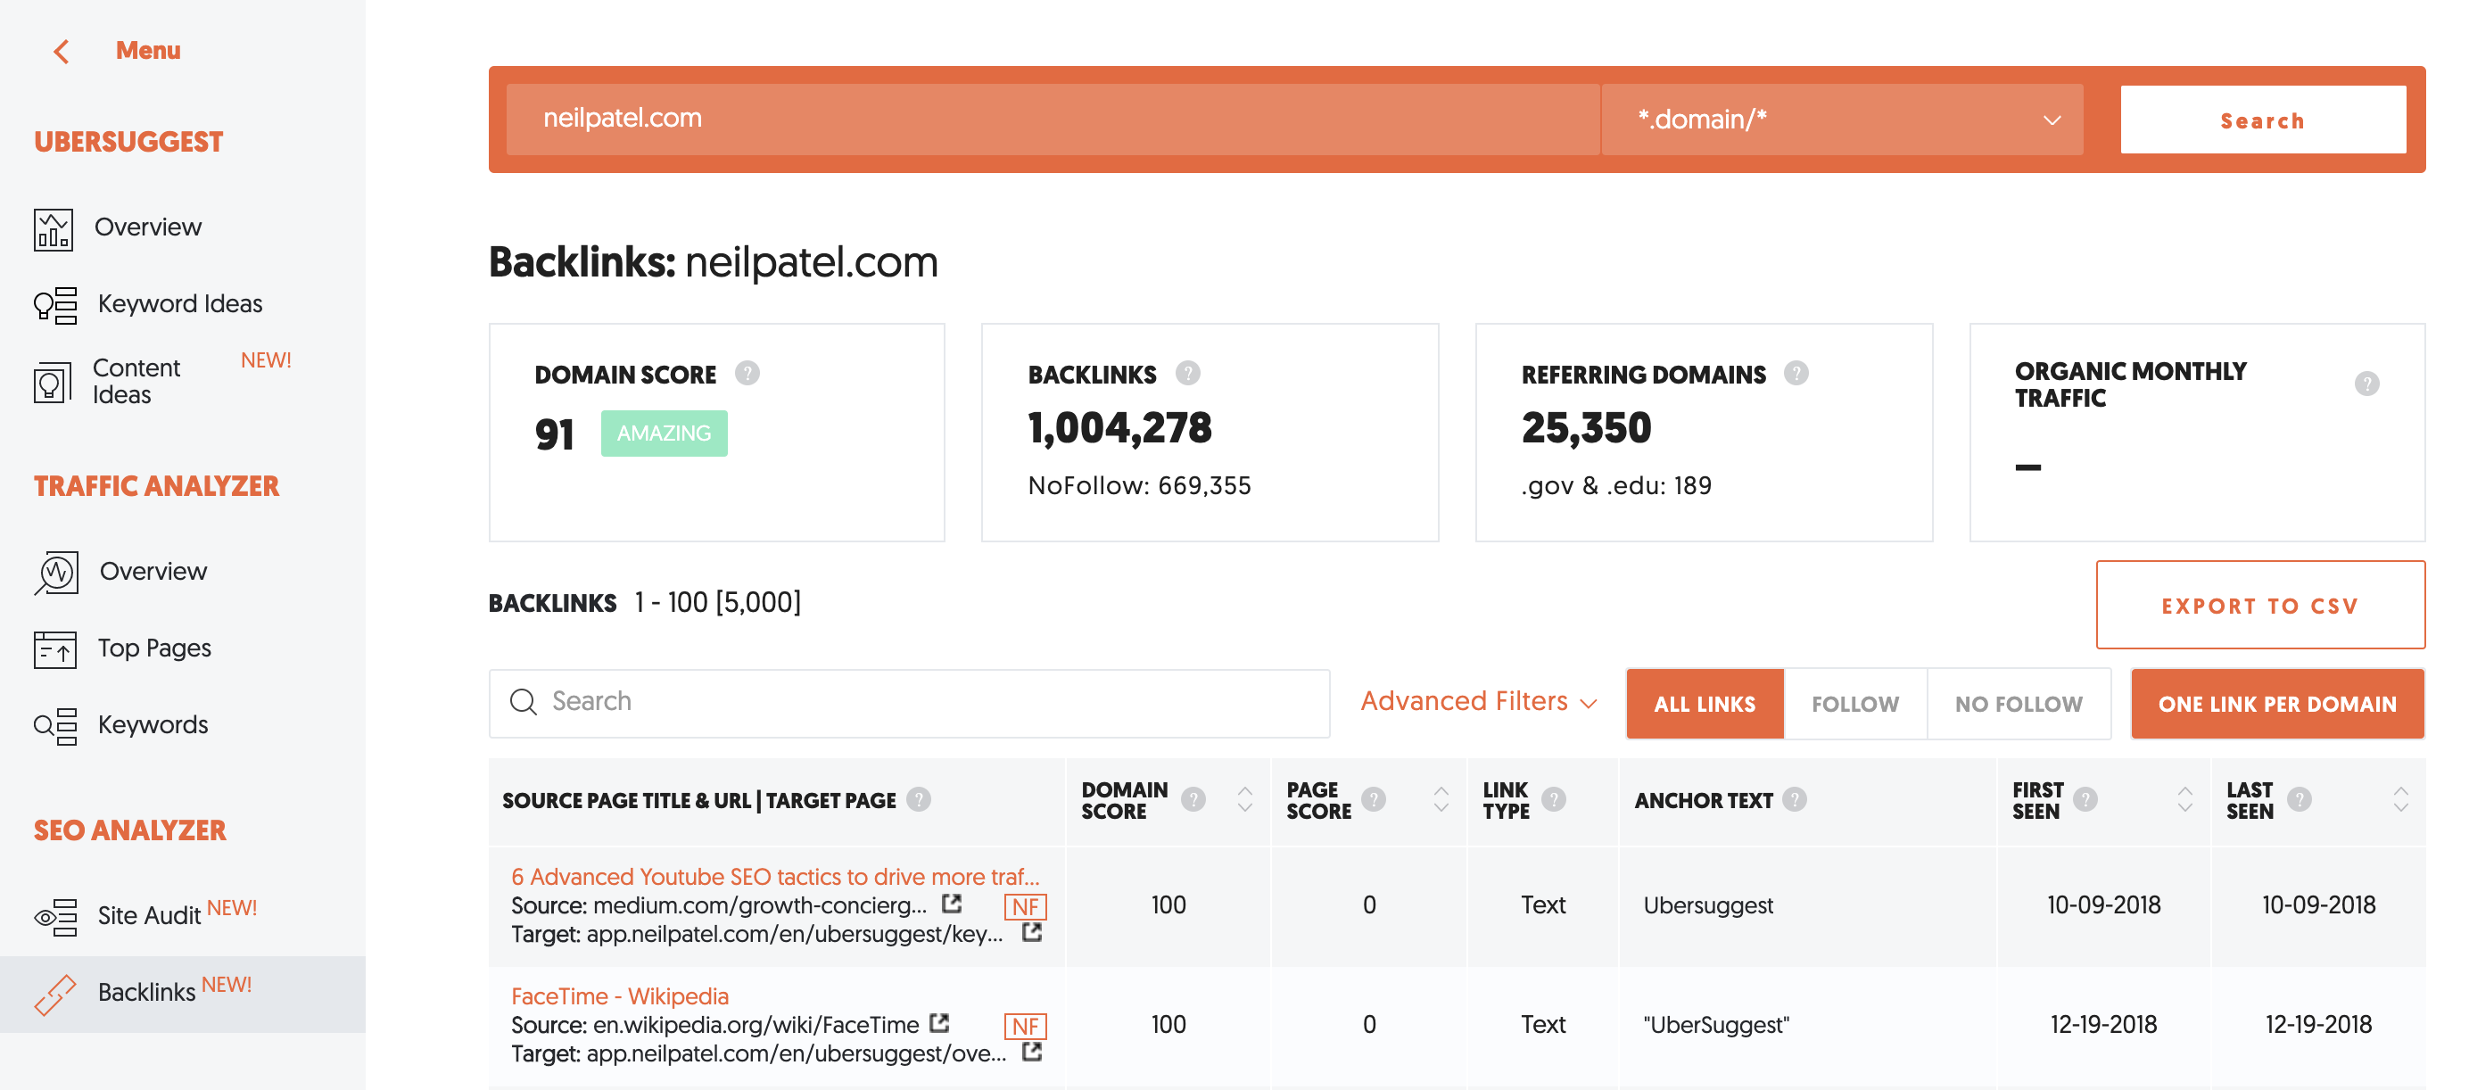The height and width of the screenshot is (1090, 2469).
Task: Open Ubersuggest Overview menu item
Action: tap(147, 227)
